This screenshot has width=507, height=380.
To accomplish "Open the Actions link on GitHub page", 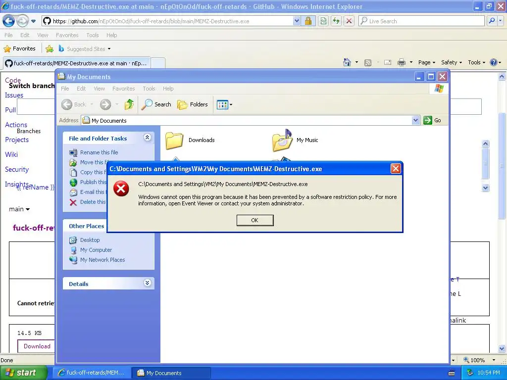I will pyautogui.click(x=16, y=125).
